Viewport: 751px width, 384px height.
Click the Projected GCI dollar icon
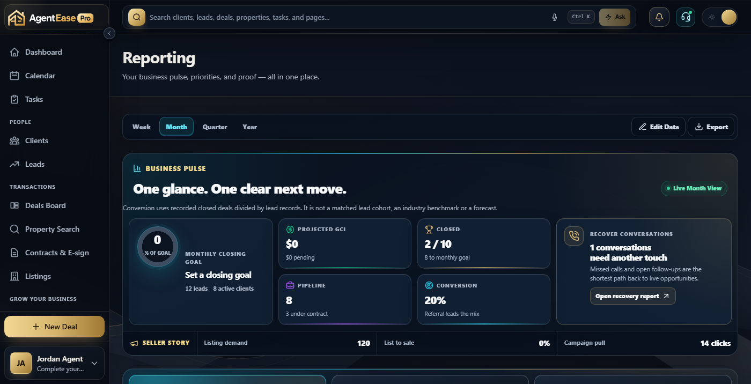[x=290, y=229]
